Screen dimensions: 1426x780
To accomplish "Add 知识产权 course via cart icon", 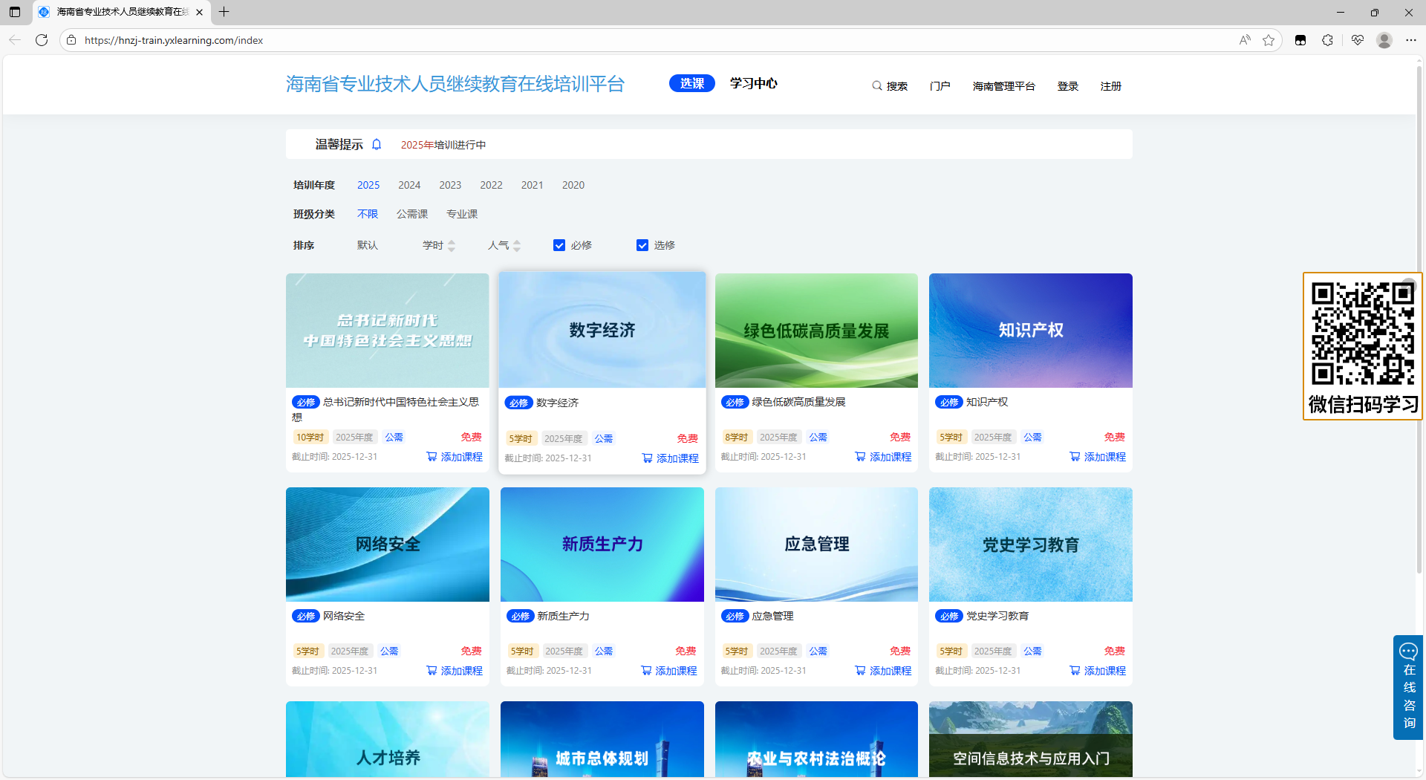I will click(x=1075, y=457).
